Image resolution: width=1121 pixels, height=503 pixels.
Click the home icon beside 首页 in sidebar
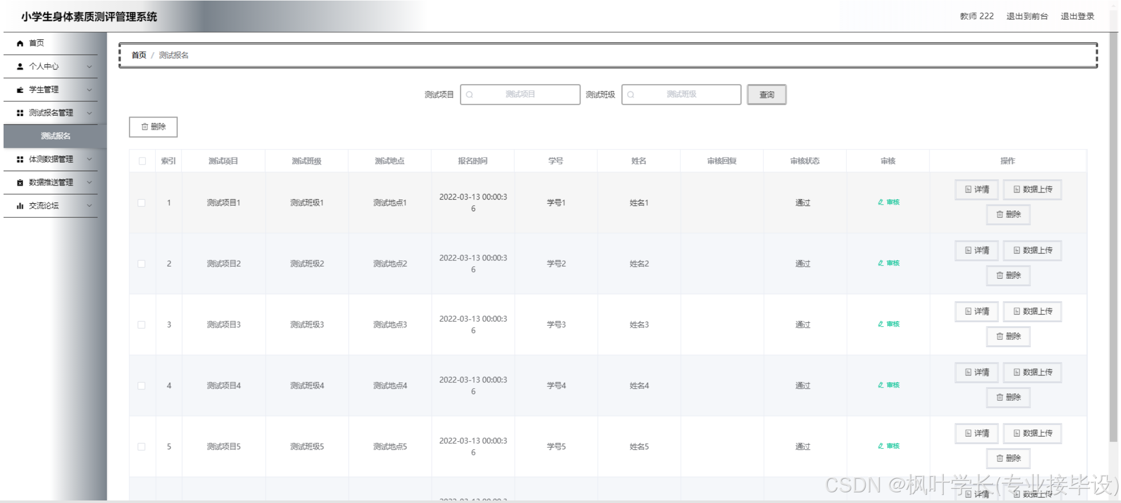(20, 44)
